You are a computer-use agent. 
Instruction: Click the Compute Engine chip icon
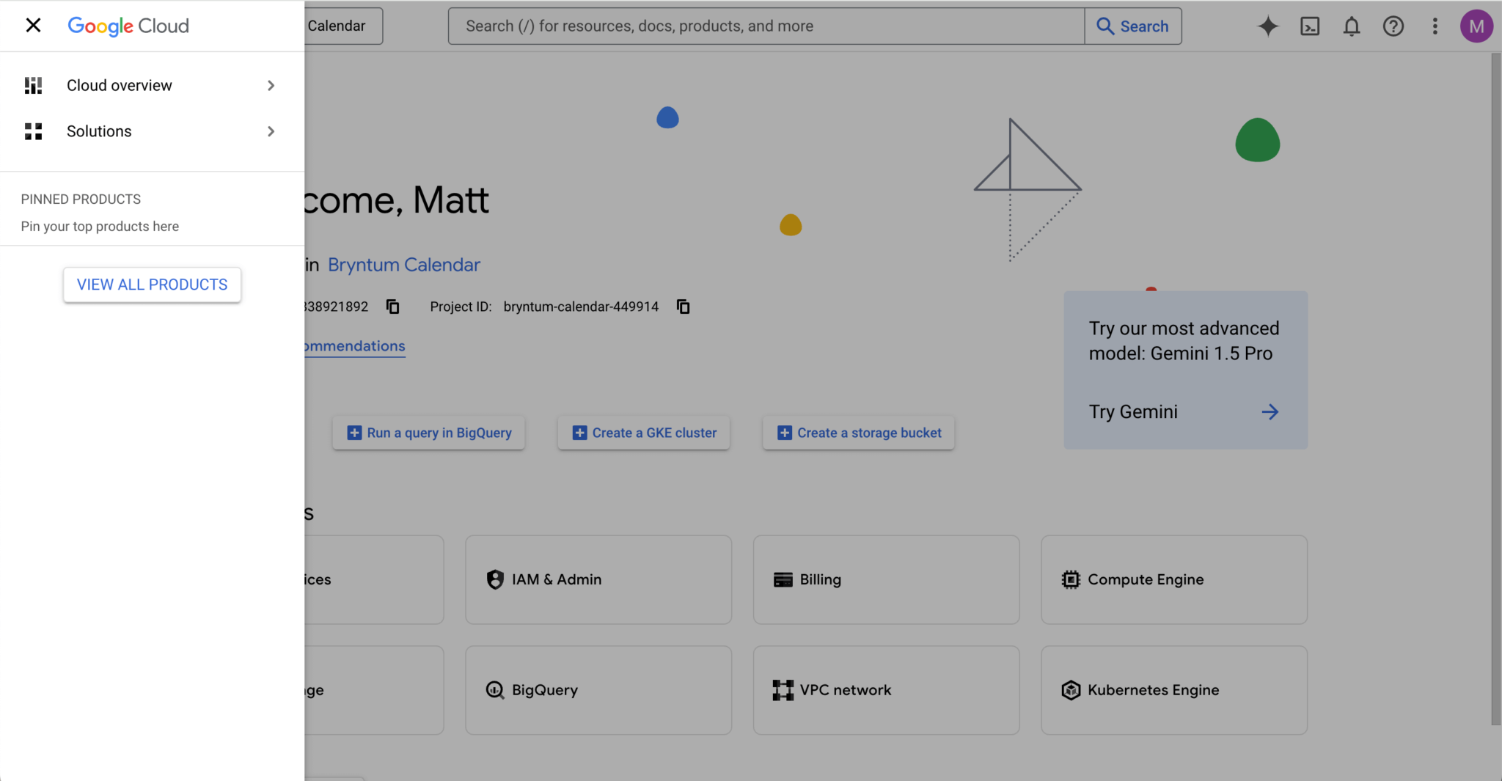pos(1071,579)
